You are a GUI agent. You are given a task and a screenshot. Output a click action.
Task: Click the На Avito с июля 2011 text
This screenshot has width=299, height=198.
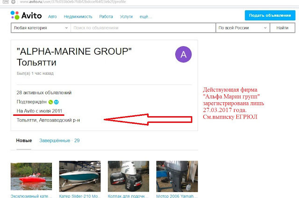[x=39, y=111]
